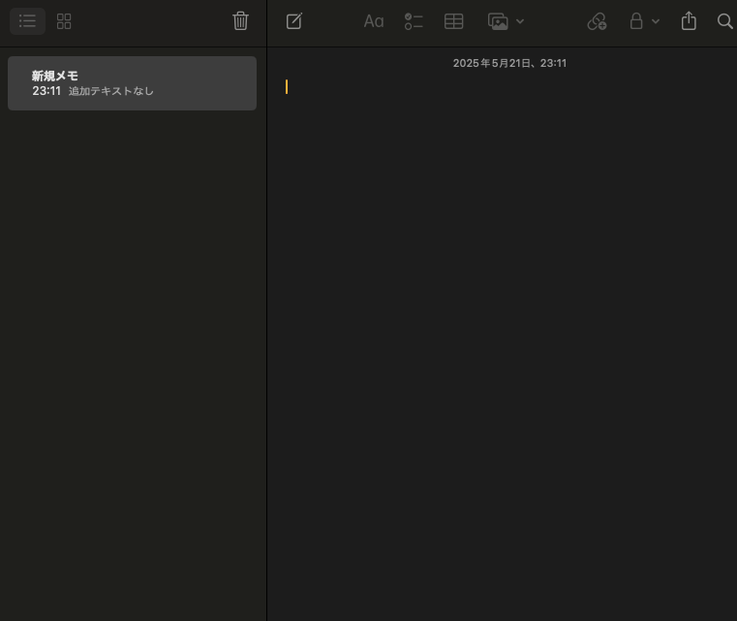737x621 pixels.
Task: Insert a table into the note
Action: click(x=453, y=21)
